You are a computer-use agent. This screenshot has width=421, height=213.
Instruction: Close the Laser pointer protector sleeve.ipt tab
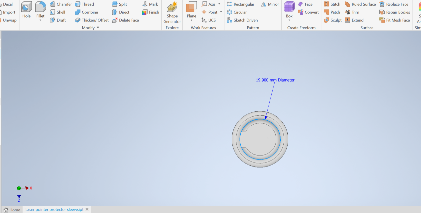coord(87,209)
